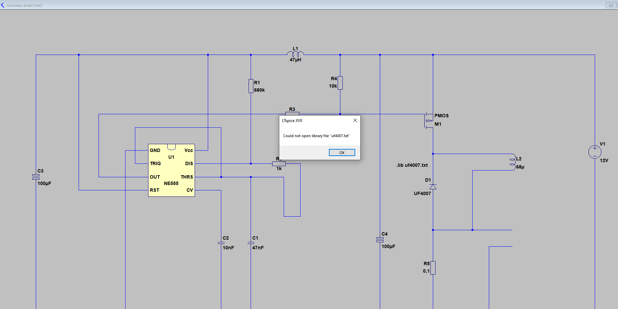This screenshot has height=309, width=618.
Task: Select the C4 100µF capacitor symbol
Action: tap(380, 240)
